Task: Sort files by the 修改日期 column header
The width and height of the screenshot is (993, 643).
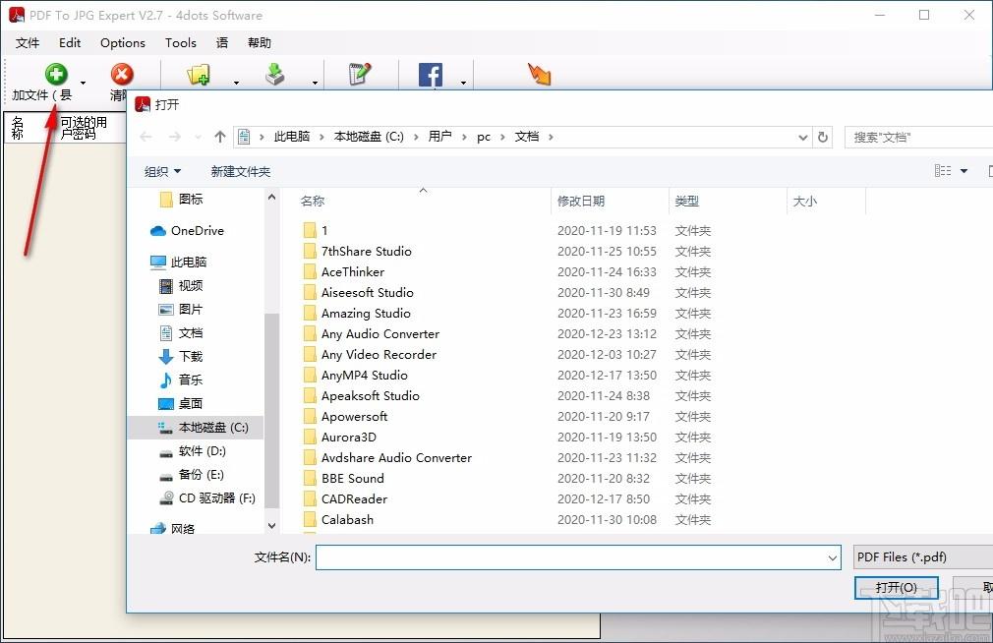Action: tap(581, 202)
